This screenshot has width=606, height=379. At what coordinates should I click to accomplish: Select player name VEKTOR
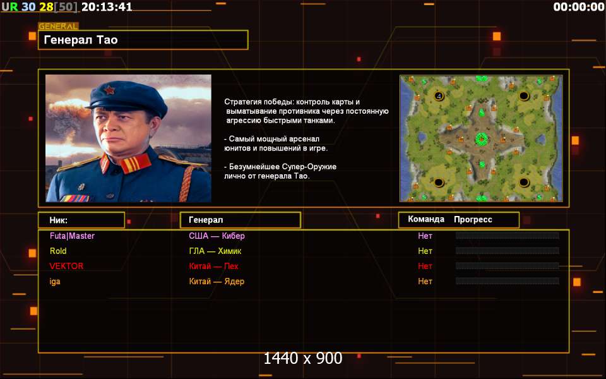click(x=66, y=266)
